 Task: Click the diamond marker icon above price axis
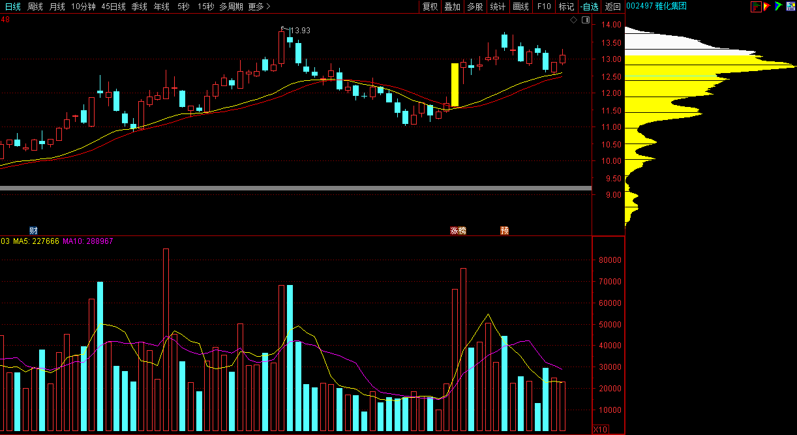(573, 20)
